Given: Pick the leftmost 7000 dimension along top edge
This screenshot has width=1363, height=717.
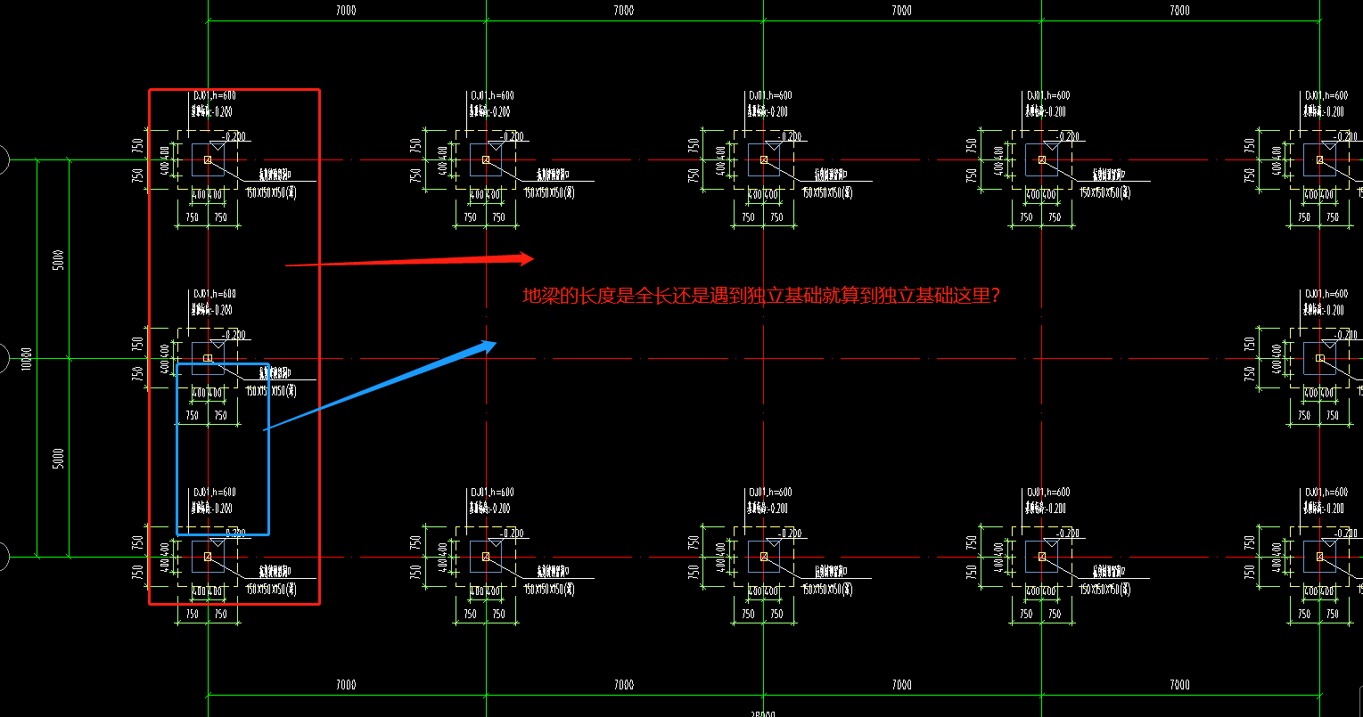Looking at the screenshot, I should pyautogui.click(x=346, y=11).
